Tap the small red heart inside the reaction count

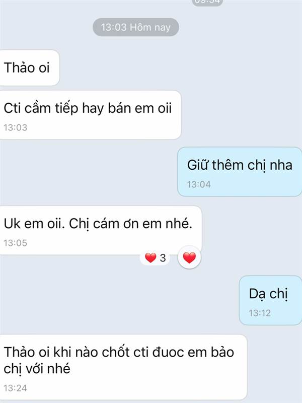tap(150, 258)
